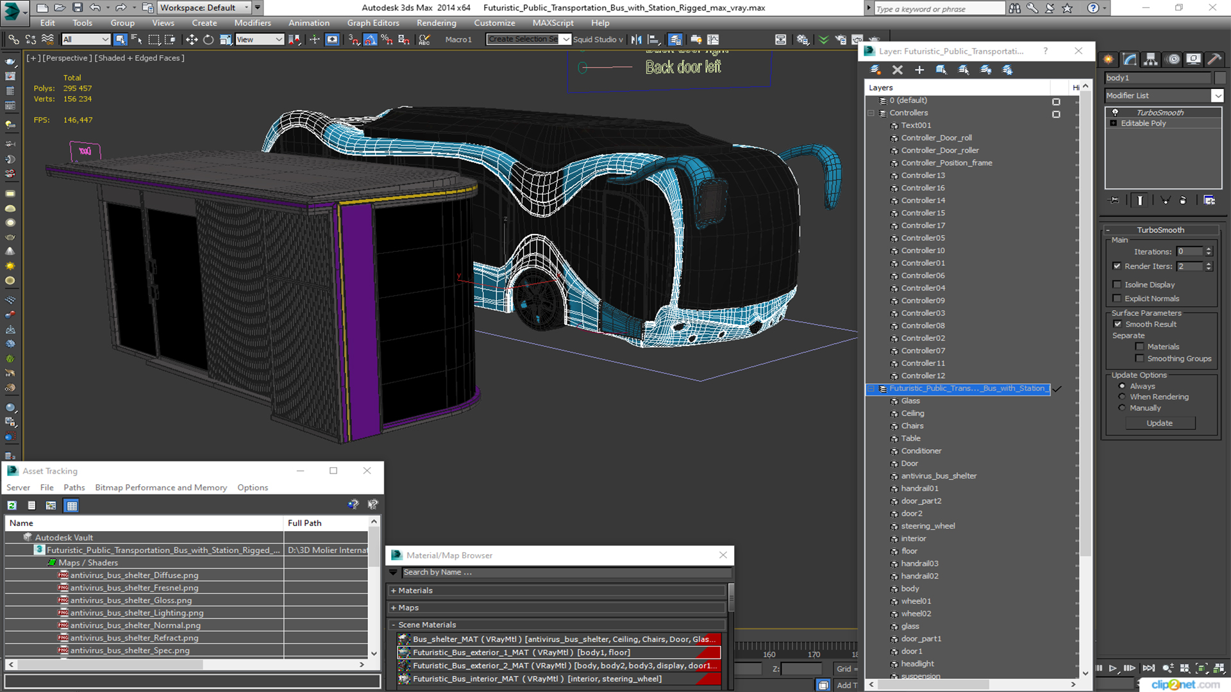Select Futuristic_Bus_exterior_1_MAT material row

[559, 652]
